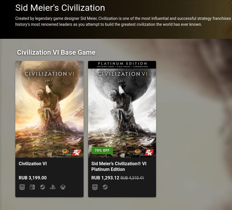Open the Platinum Edition cover art
Screen dimensions: 232x210
pyautogui.click(x=122, y=109)
